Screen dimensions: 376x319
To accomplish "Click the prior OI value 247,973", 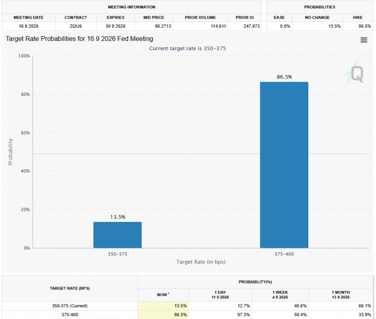I will [x=251, y=26].
